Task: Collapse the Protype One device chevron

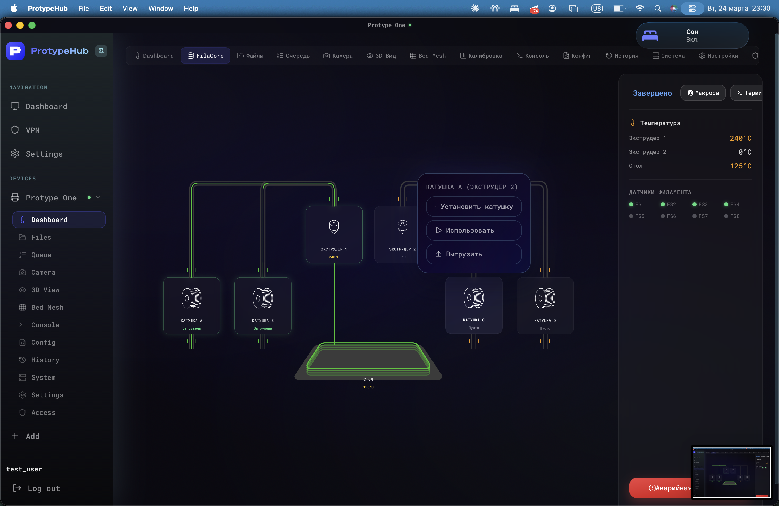Action: click(98, 197)
